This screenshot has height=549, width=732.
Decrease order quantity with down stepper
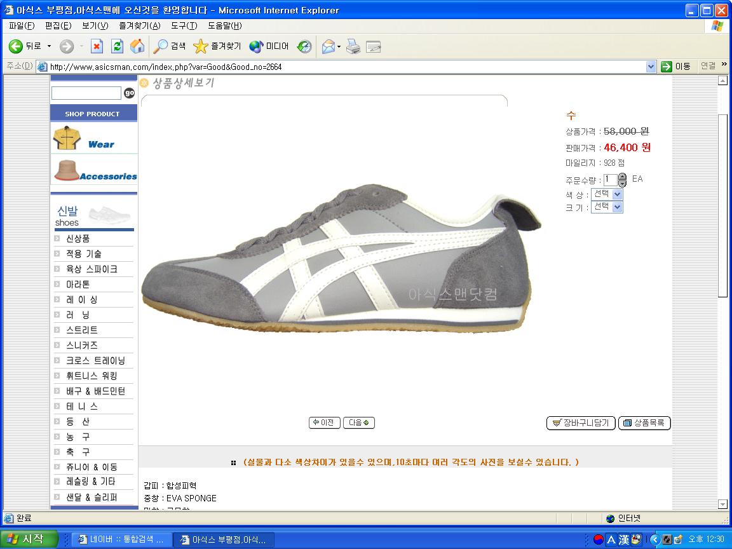622,184
